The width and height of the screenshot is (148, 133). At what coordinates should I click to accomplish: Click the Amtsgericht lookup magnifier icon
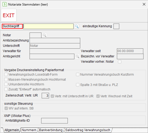[x=77, y=57]
